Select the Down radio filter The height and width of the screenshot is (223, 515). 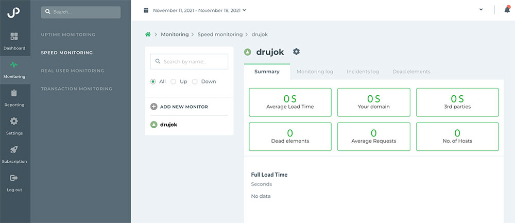[x=195, y=81]
